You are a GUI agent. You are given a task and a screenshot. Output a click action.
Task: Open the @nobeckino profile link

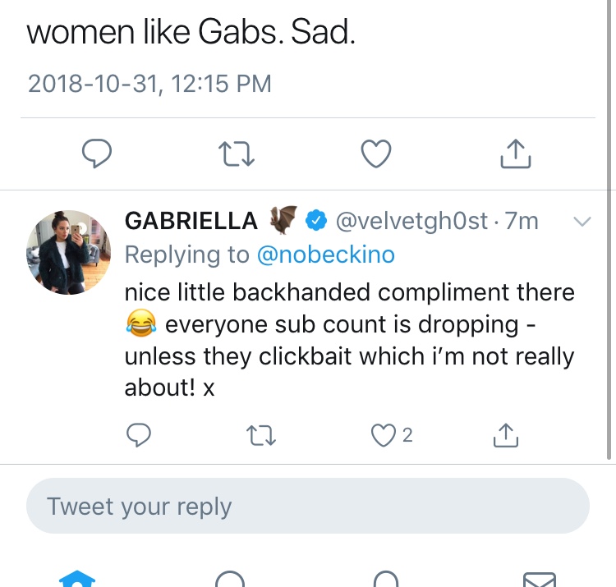click(326, 255)
